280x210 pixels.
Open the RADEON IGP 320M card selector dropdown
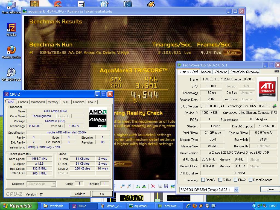click(x=236, y=190)
